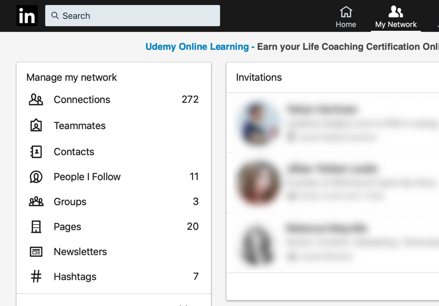Open Contacts

[x=74, y=151]
